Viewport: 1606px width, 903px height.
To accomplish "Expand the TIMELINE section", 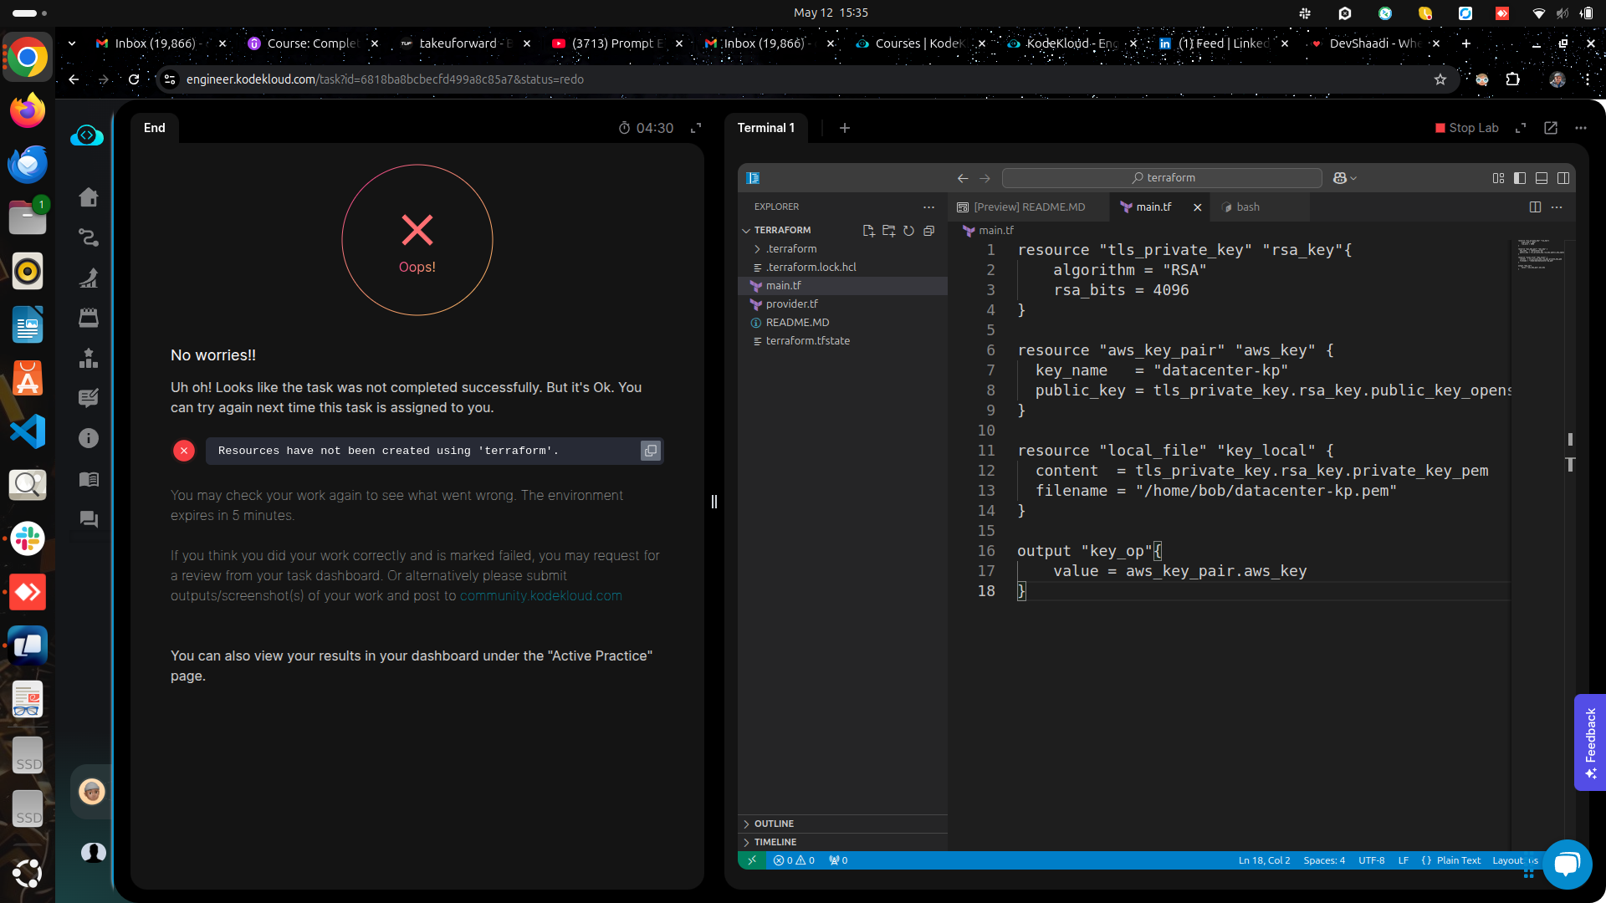I will coord(775,842).
